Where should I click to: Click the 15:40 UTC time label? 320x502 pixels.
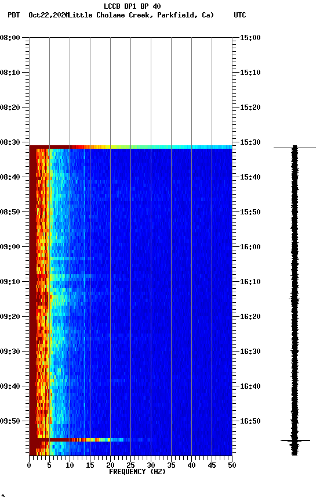click(250, 177)
